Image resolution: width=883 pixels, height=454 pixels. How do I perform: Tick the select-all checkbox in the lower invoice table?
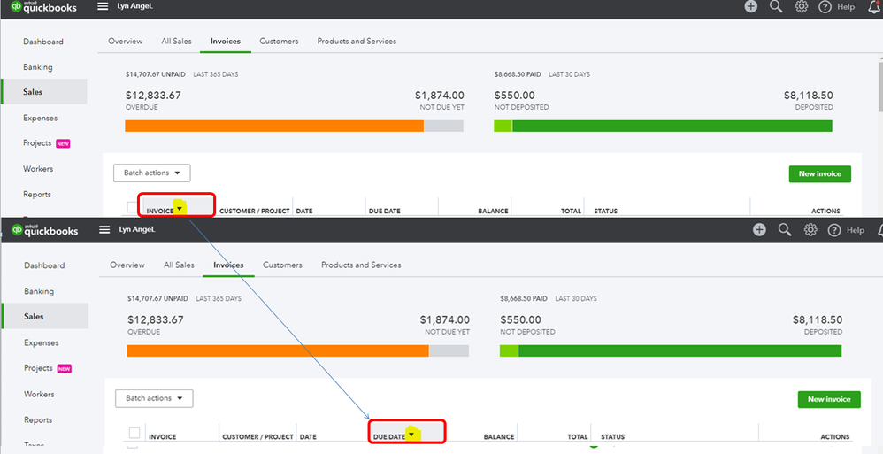[134, 433]
